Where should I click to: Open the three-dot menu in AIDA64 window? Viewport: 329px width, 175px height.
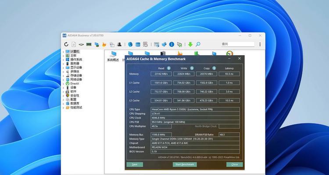click(260, 44)
